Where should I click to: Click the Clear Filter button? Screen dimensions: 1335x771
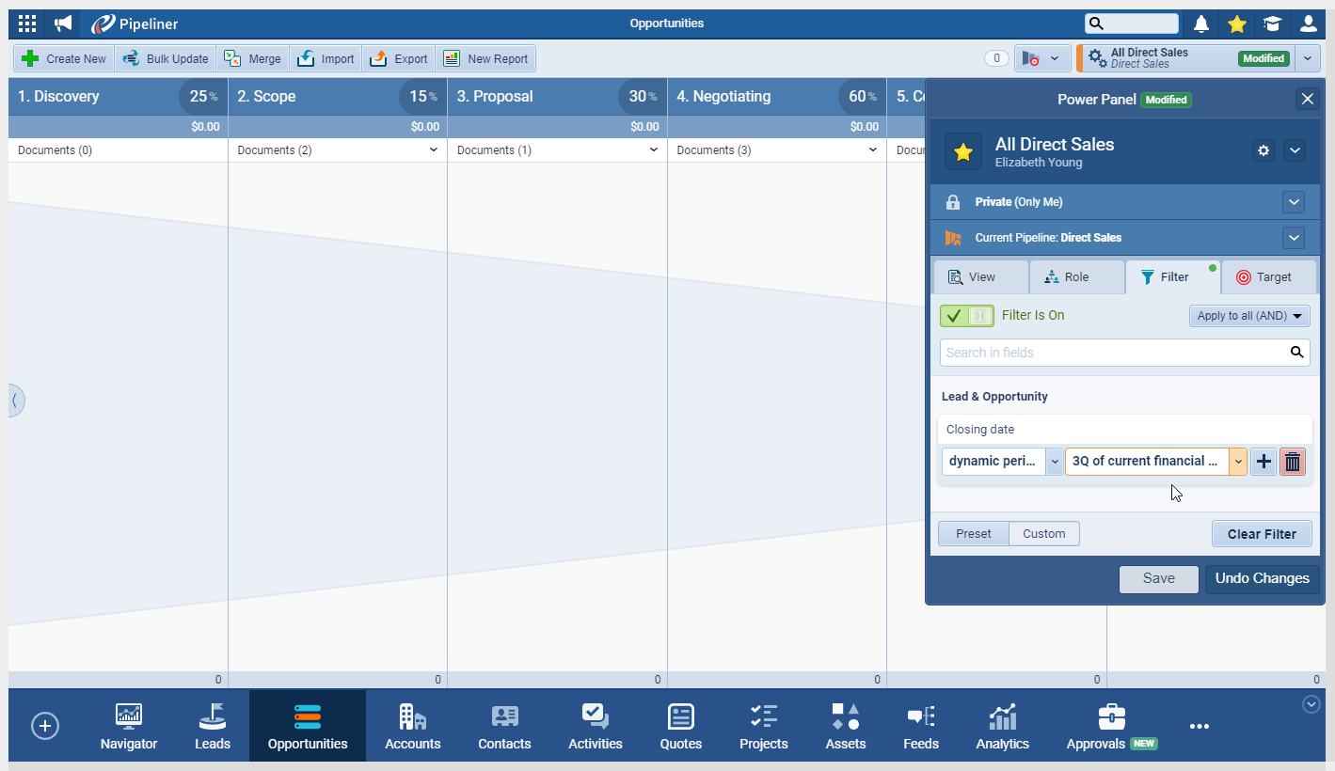coord(1262,534)
